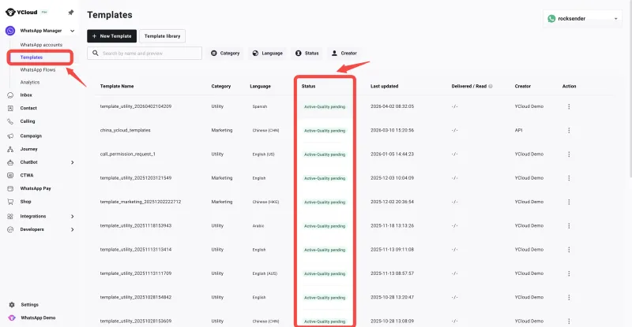The height and width of the screenshot is (327, 632).
Task: Open WhatsApp Pay in sidebar
Action: coord(36,188)
